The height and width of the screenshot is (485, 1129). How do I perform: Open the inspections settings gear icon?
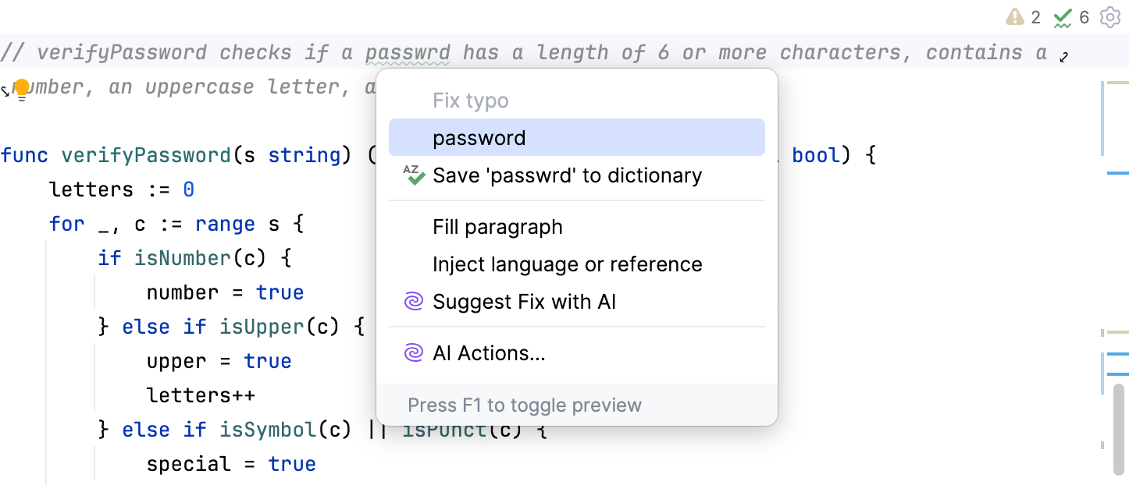(1109, 16)
